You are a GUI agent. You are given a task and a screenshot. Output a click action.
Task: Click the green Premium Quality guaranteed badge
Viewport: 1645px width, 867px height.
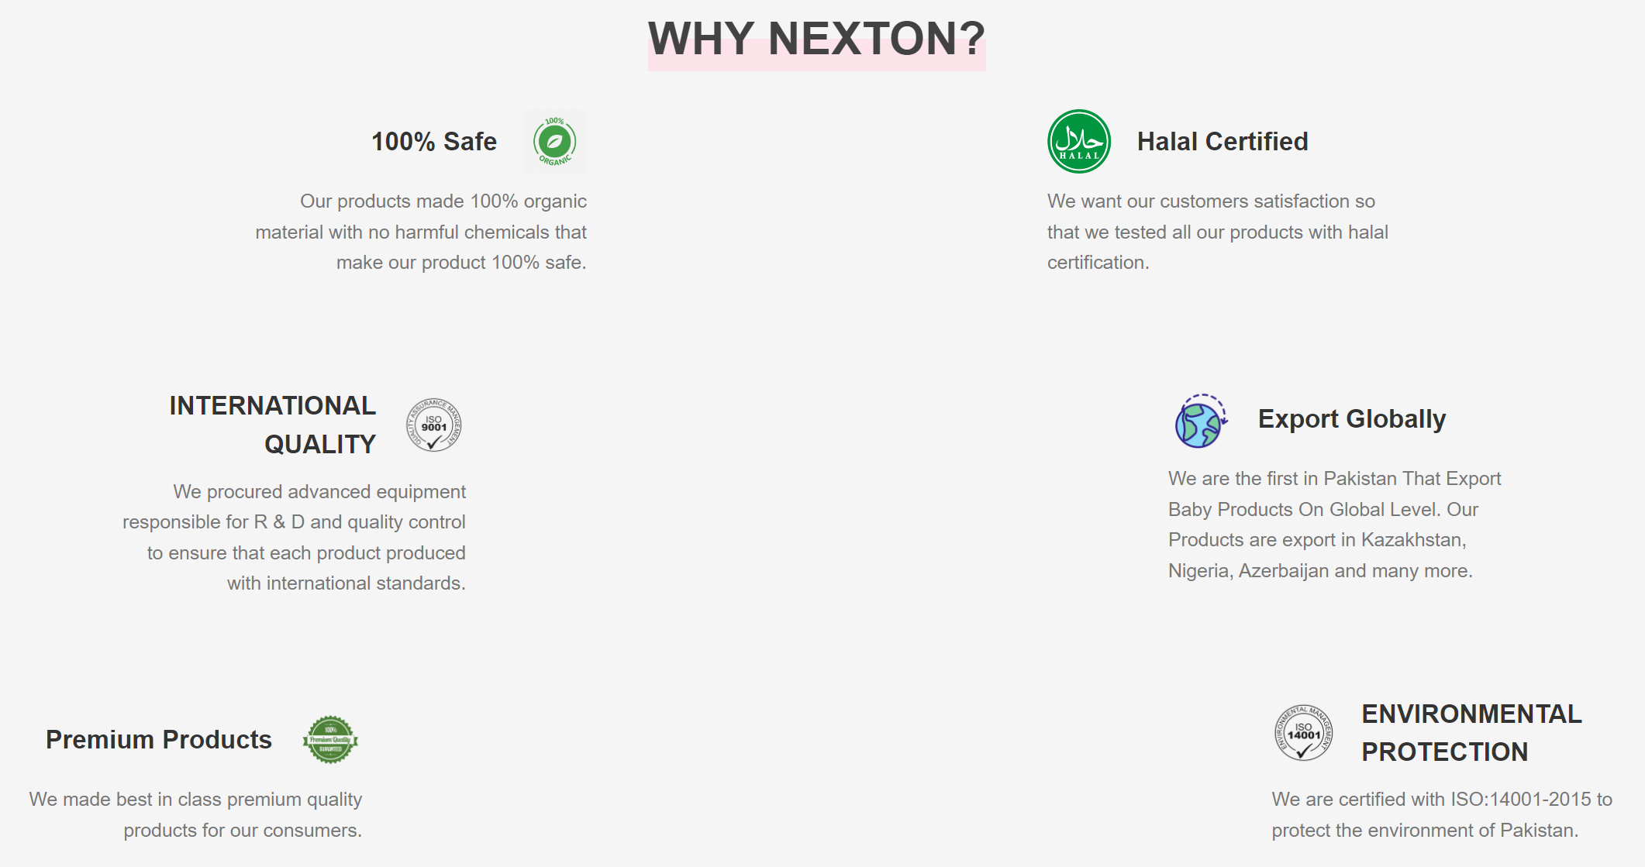[x=330, y=739]
